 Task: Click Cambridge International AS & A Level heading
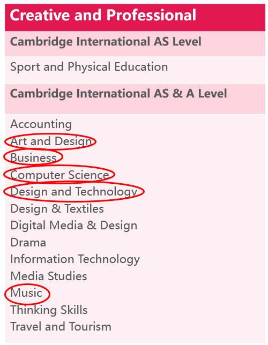(118, 94)
